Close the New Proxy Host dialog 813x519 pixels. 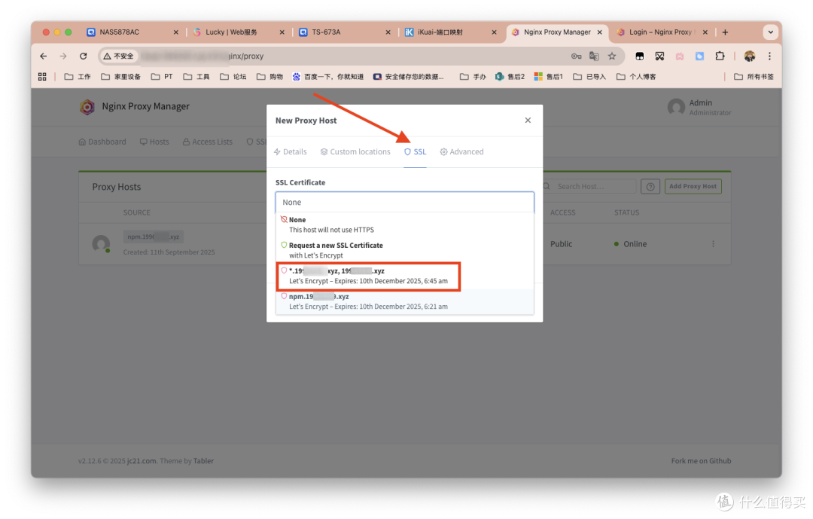[528, 120]
